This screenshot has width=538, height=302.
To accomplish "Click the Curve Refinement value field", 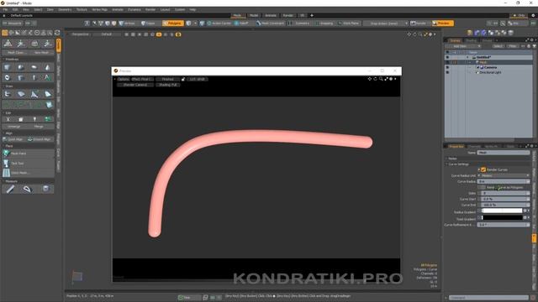I will pyautogui.click(x=504, y=225).
